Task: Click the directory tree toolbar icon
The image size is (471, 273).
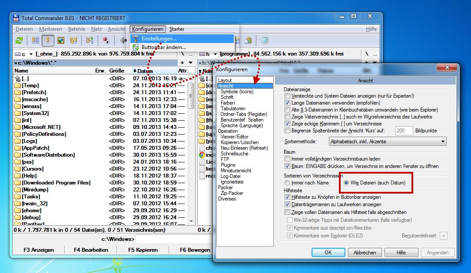Action: pos(73,40)
